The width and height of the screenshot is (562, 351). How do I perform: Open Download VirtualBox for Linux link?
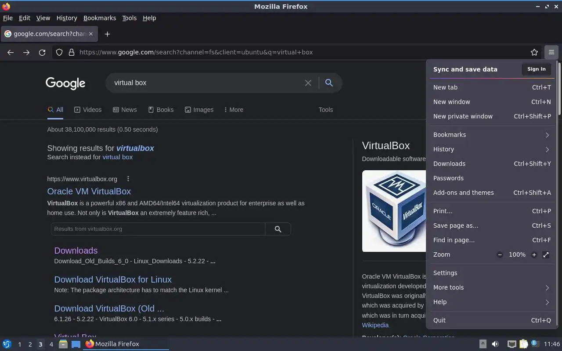[113, 279]
